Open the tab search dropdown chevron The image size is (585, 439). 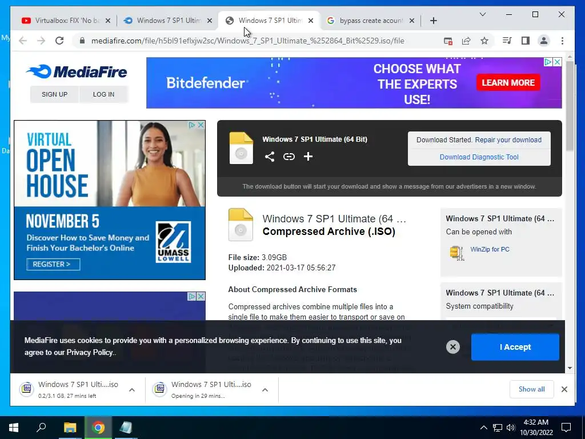[482, 14]
